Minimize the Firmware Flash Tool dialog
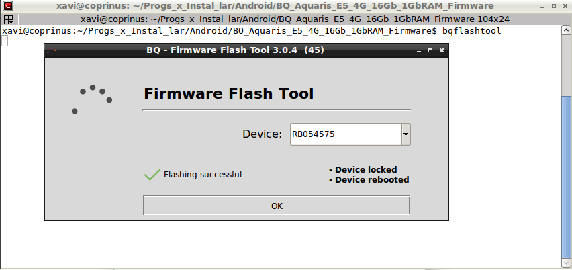 (417, 50)
